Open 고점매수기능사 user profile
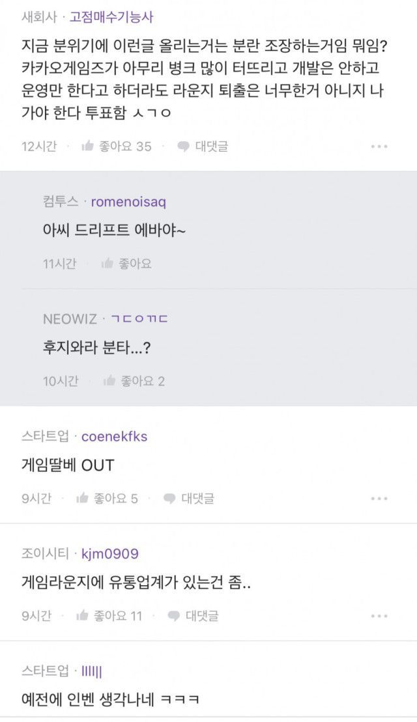 tap(111, 18)
